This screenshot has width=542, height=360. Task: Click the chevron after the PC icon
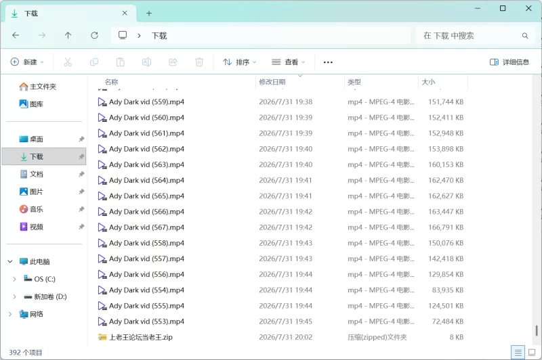(139, 36)
